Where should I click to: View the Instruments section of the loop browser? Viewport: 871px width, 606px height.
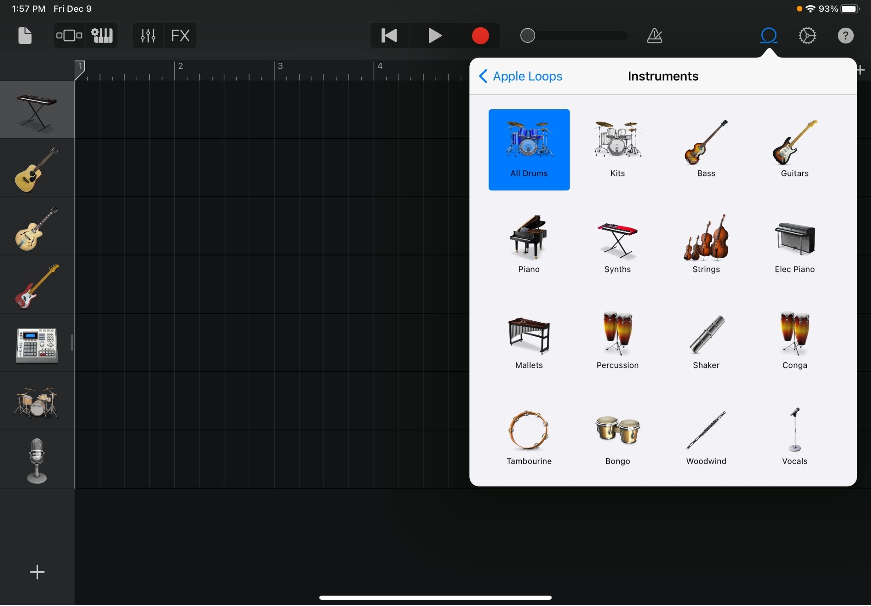(663, 76)
